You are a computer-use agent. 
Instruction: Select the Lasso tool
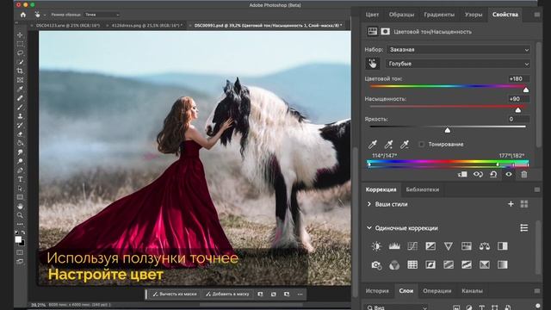(20, 53)
